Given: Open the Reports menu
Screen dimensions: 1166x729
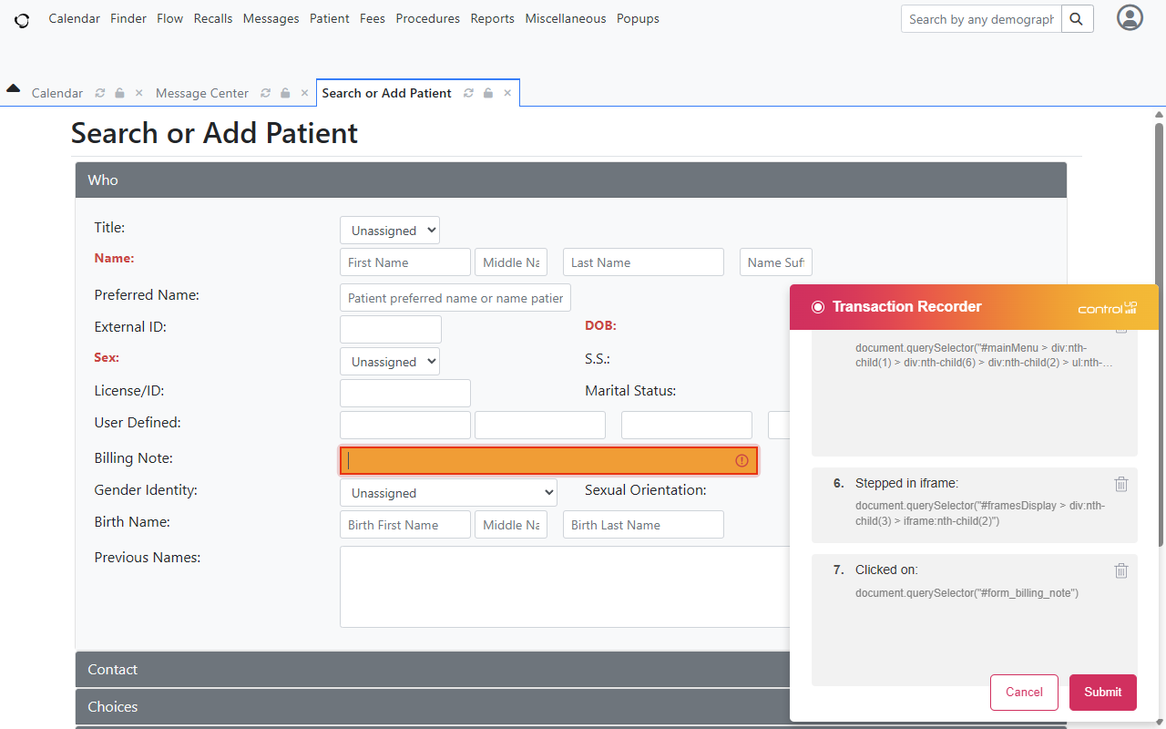Looking at the screenshot, I should [492, 18].
